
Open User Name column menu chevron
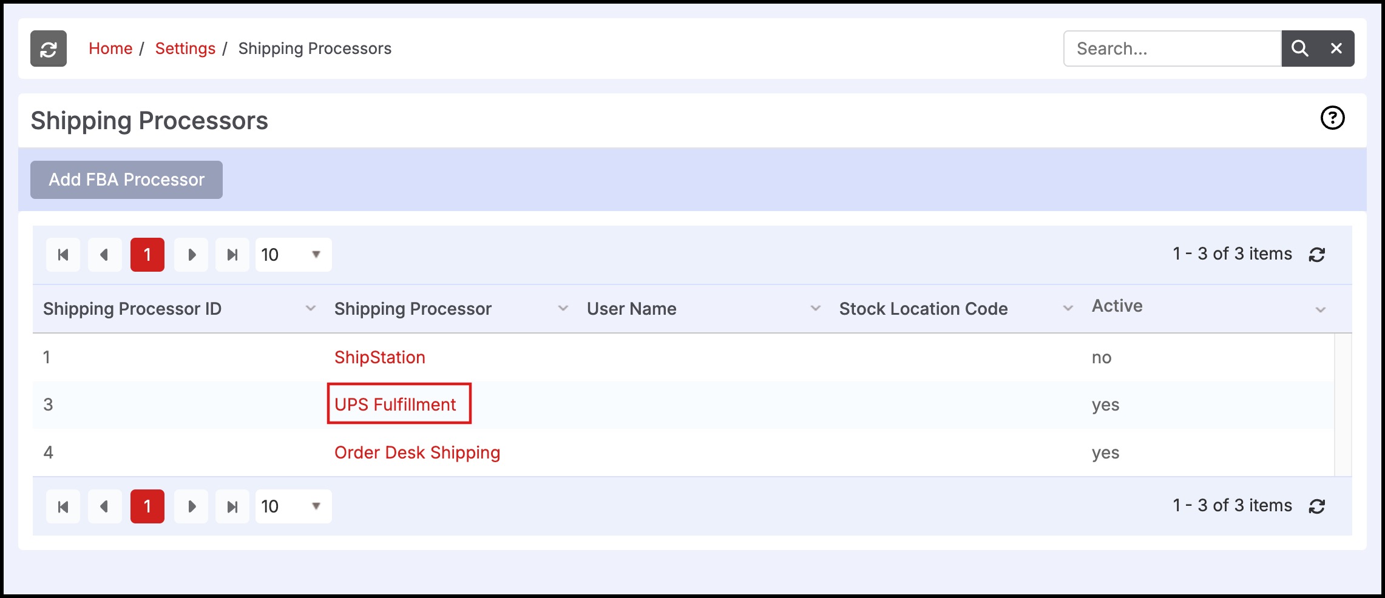click(816, 309)
